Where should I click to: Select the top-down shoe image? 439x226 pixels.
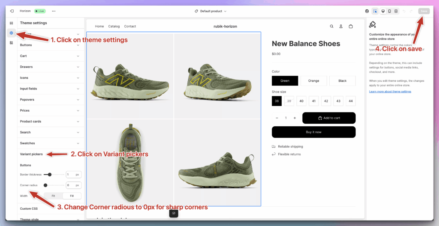tap(130, 163)
